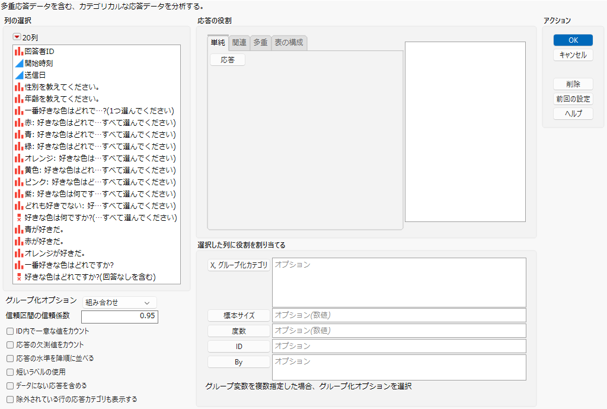
Task: Click the icon for the 青: 好きな色 column
Action: pos(18,135)
